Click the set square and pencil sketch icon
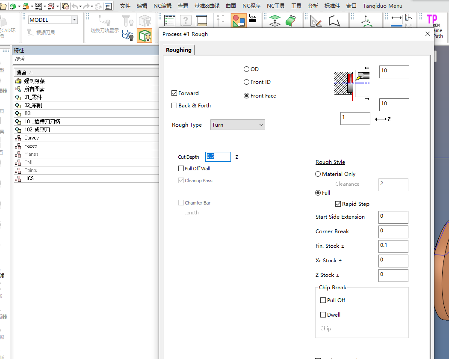This screenshot has height=359, width=449. 316,21
